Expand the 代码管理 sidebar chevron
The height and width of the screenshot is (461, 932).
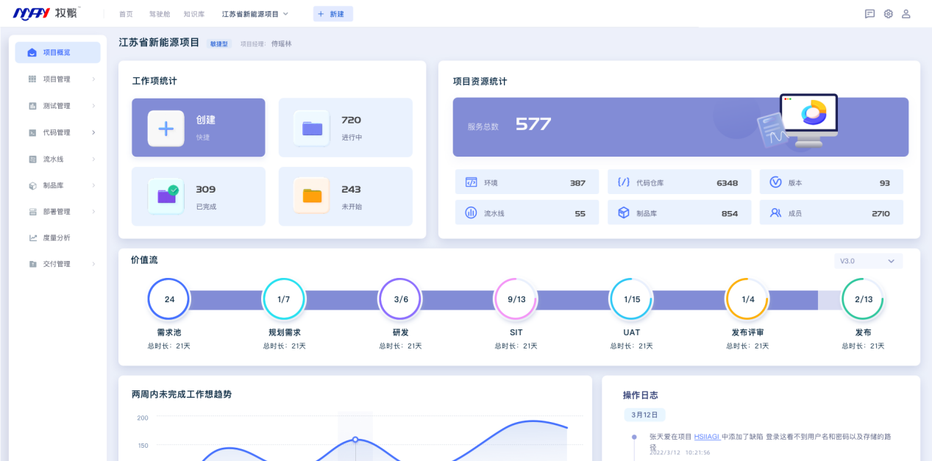point(93,132)
